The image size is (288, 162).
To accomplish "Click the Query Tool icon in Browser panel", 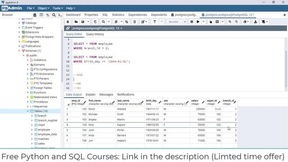I will tap(35, 15).
